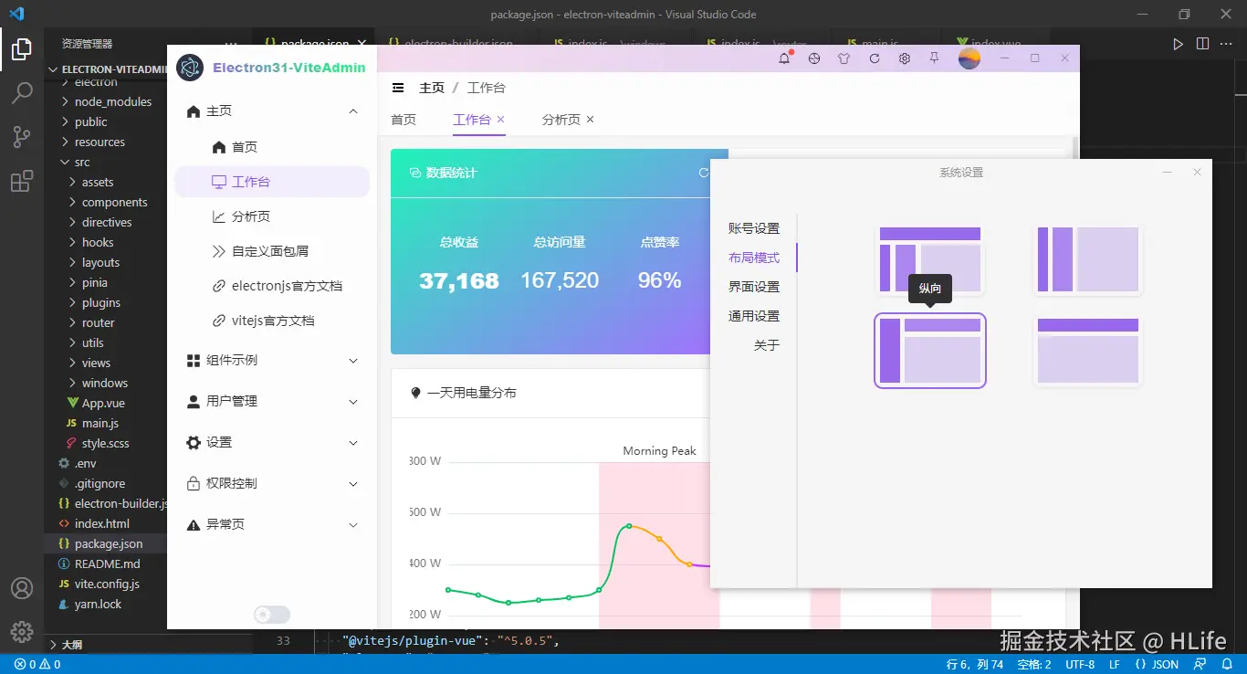Open vitejs官方文档 link in sidebar
Image resolution: width=1247 pixels, height=674 pixels.
tap(272, 321)
